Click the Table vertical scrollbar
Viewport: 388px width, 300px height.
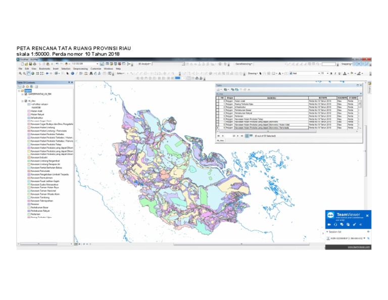click(x=360, y=113)
